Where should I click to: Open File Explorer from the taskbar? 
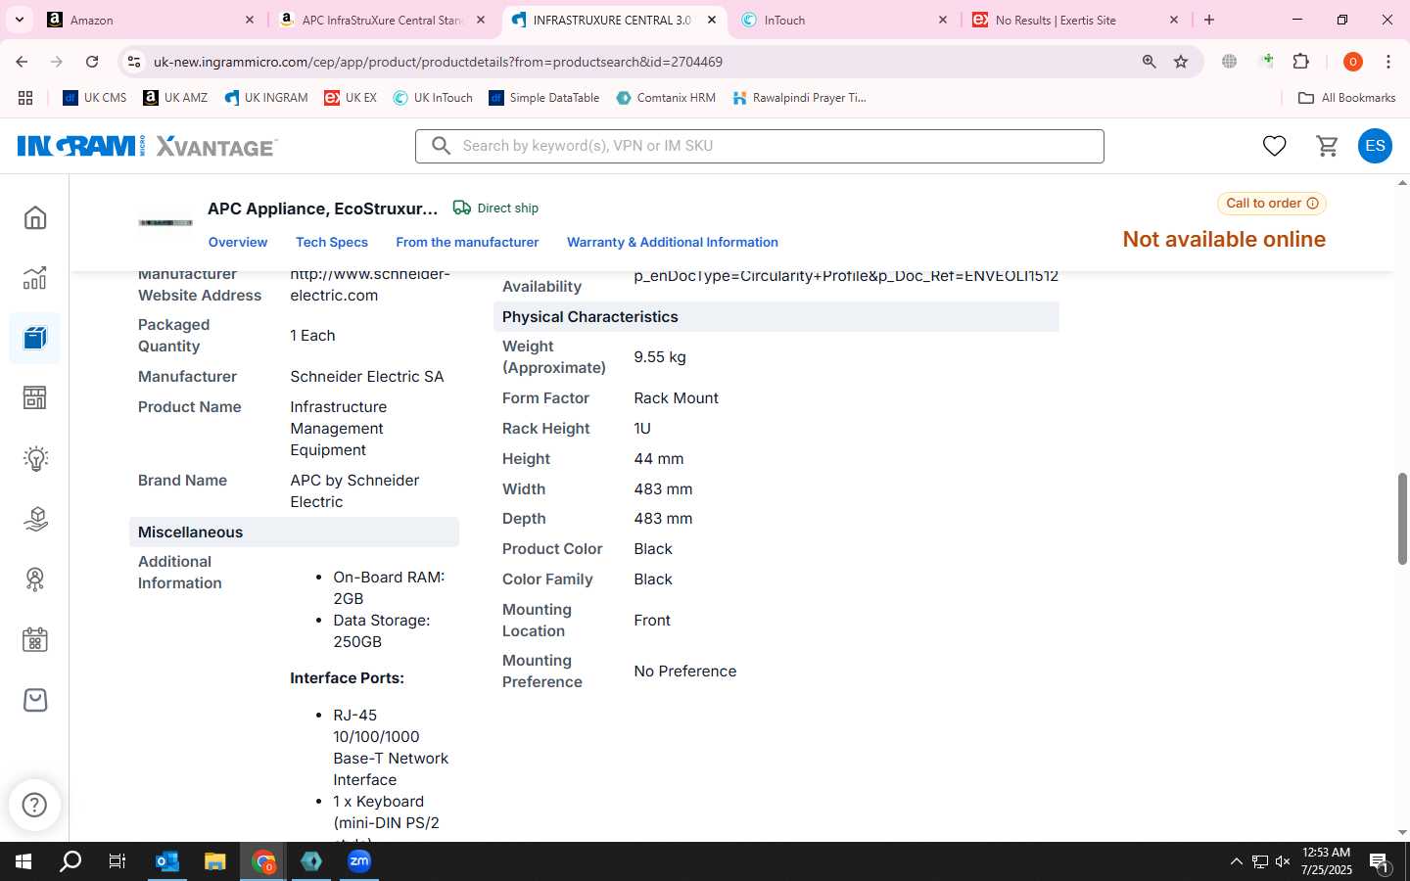point(215,861)
